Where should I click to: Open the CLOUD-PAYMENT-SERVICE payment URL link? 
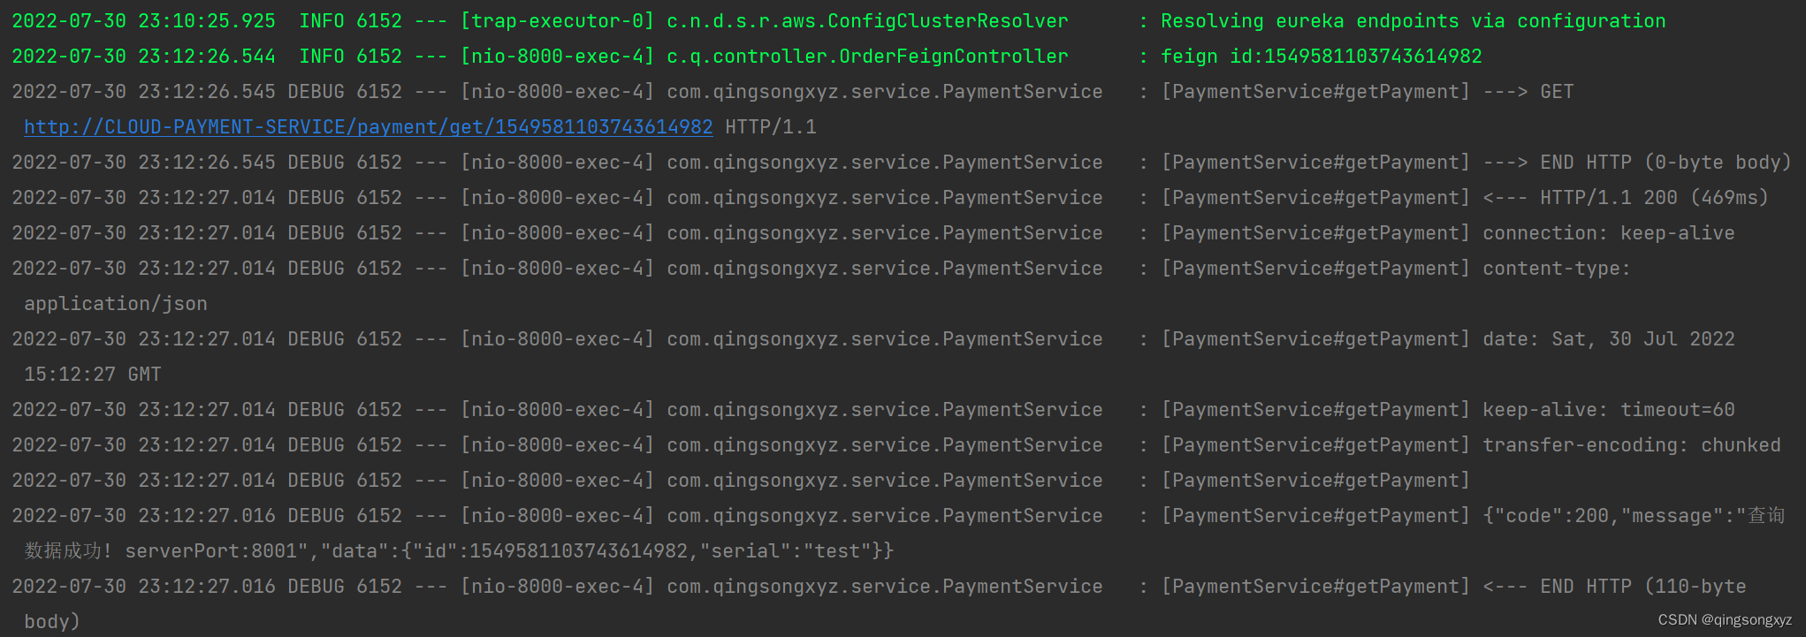(368, 127)
